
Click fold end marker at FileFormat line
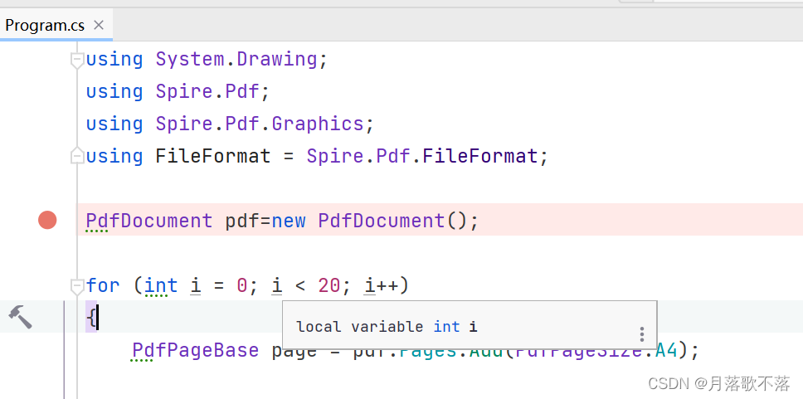tap(77, 156)
